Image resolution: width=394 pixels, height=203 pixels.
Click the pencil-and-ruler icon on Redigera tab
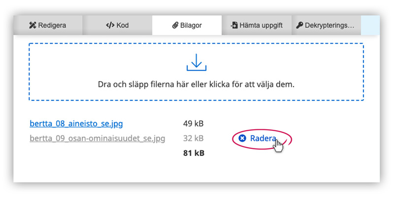coord(33,25)
